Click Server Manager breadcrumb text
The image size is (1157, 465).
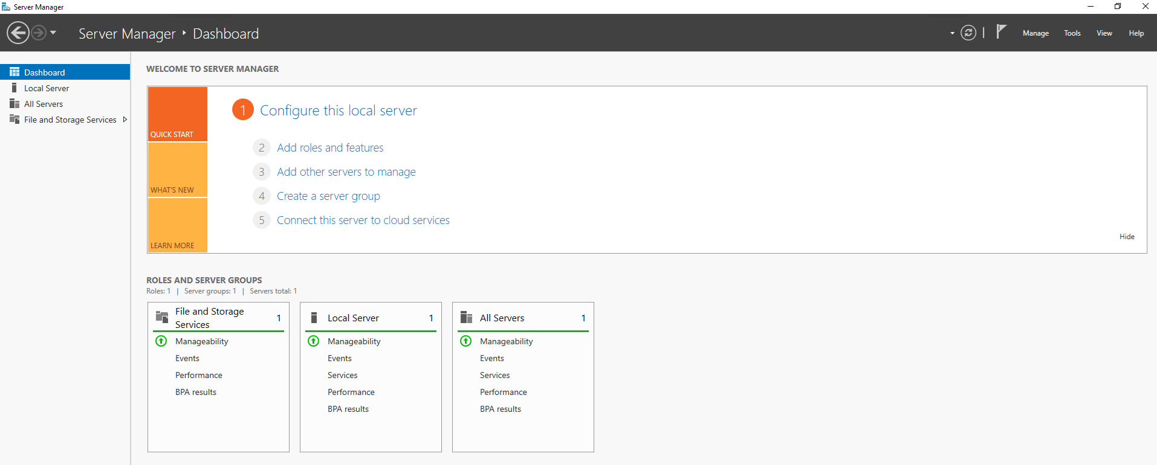(127, 34)
